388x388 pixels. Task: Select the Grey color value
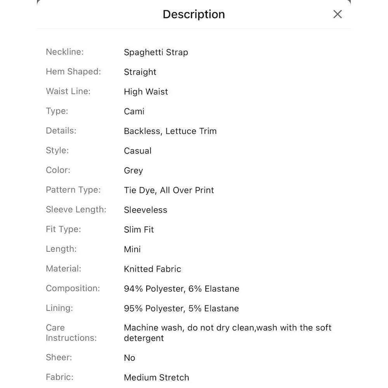133,171
